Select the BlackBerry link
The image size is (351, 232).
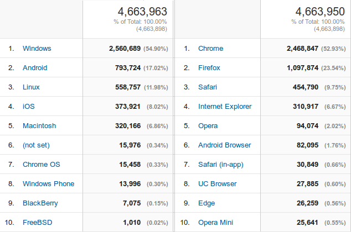(40, 203)
